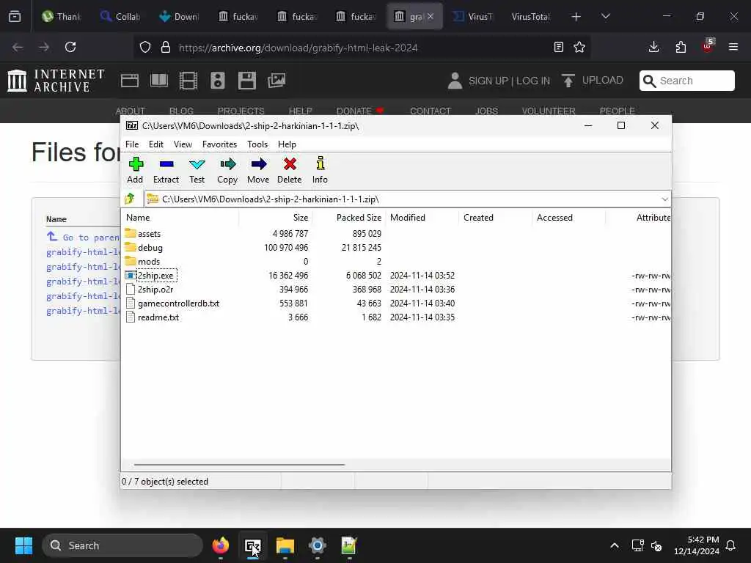Open Firefox from the taskbar
Image resolution: width=751 pixels, height=563 pixels.
[x=221, y=545]
